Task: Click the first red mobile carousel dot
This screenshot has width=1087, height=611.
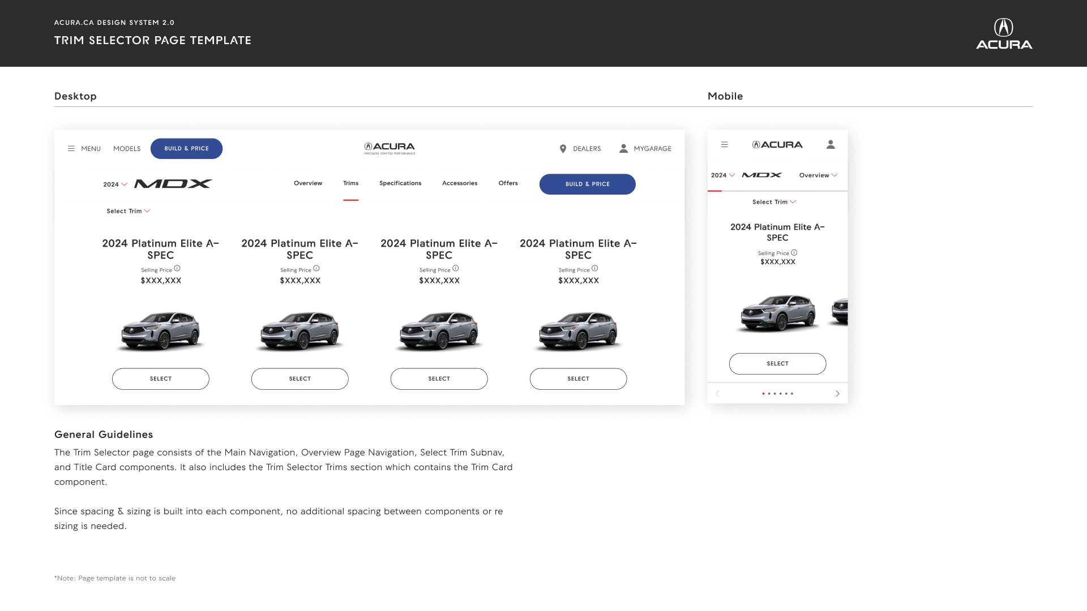Action: (x=763, y=394)
